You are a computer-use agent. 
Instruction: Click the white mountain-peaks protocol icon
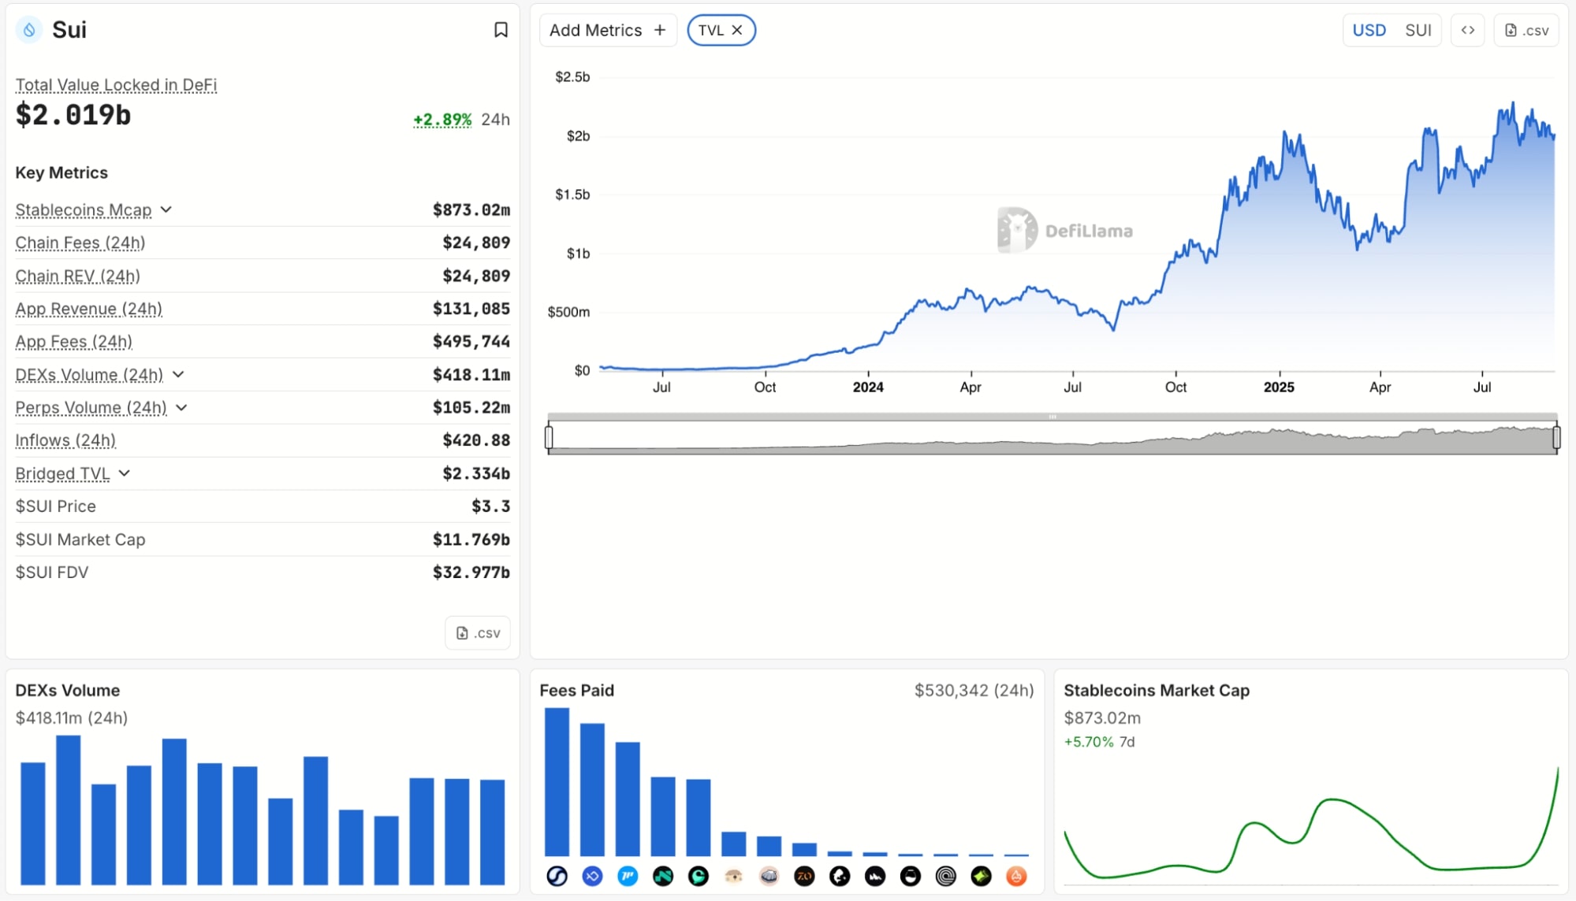click(875, 876)
